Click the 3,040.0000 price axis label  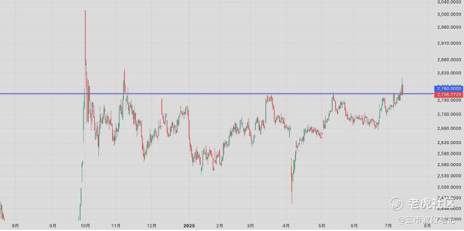coord(449,2)
